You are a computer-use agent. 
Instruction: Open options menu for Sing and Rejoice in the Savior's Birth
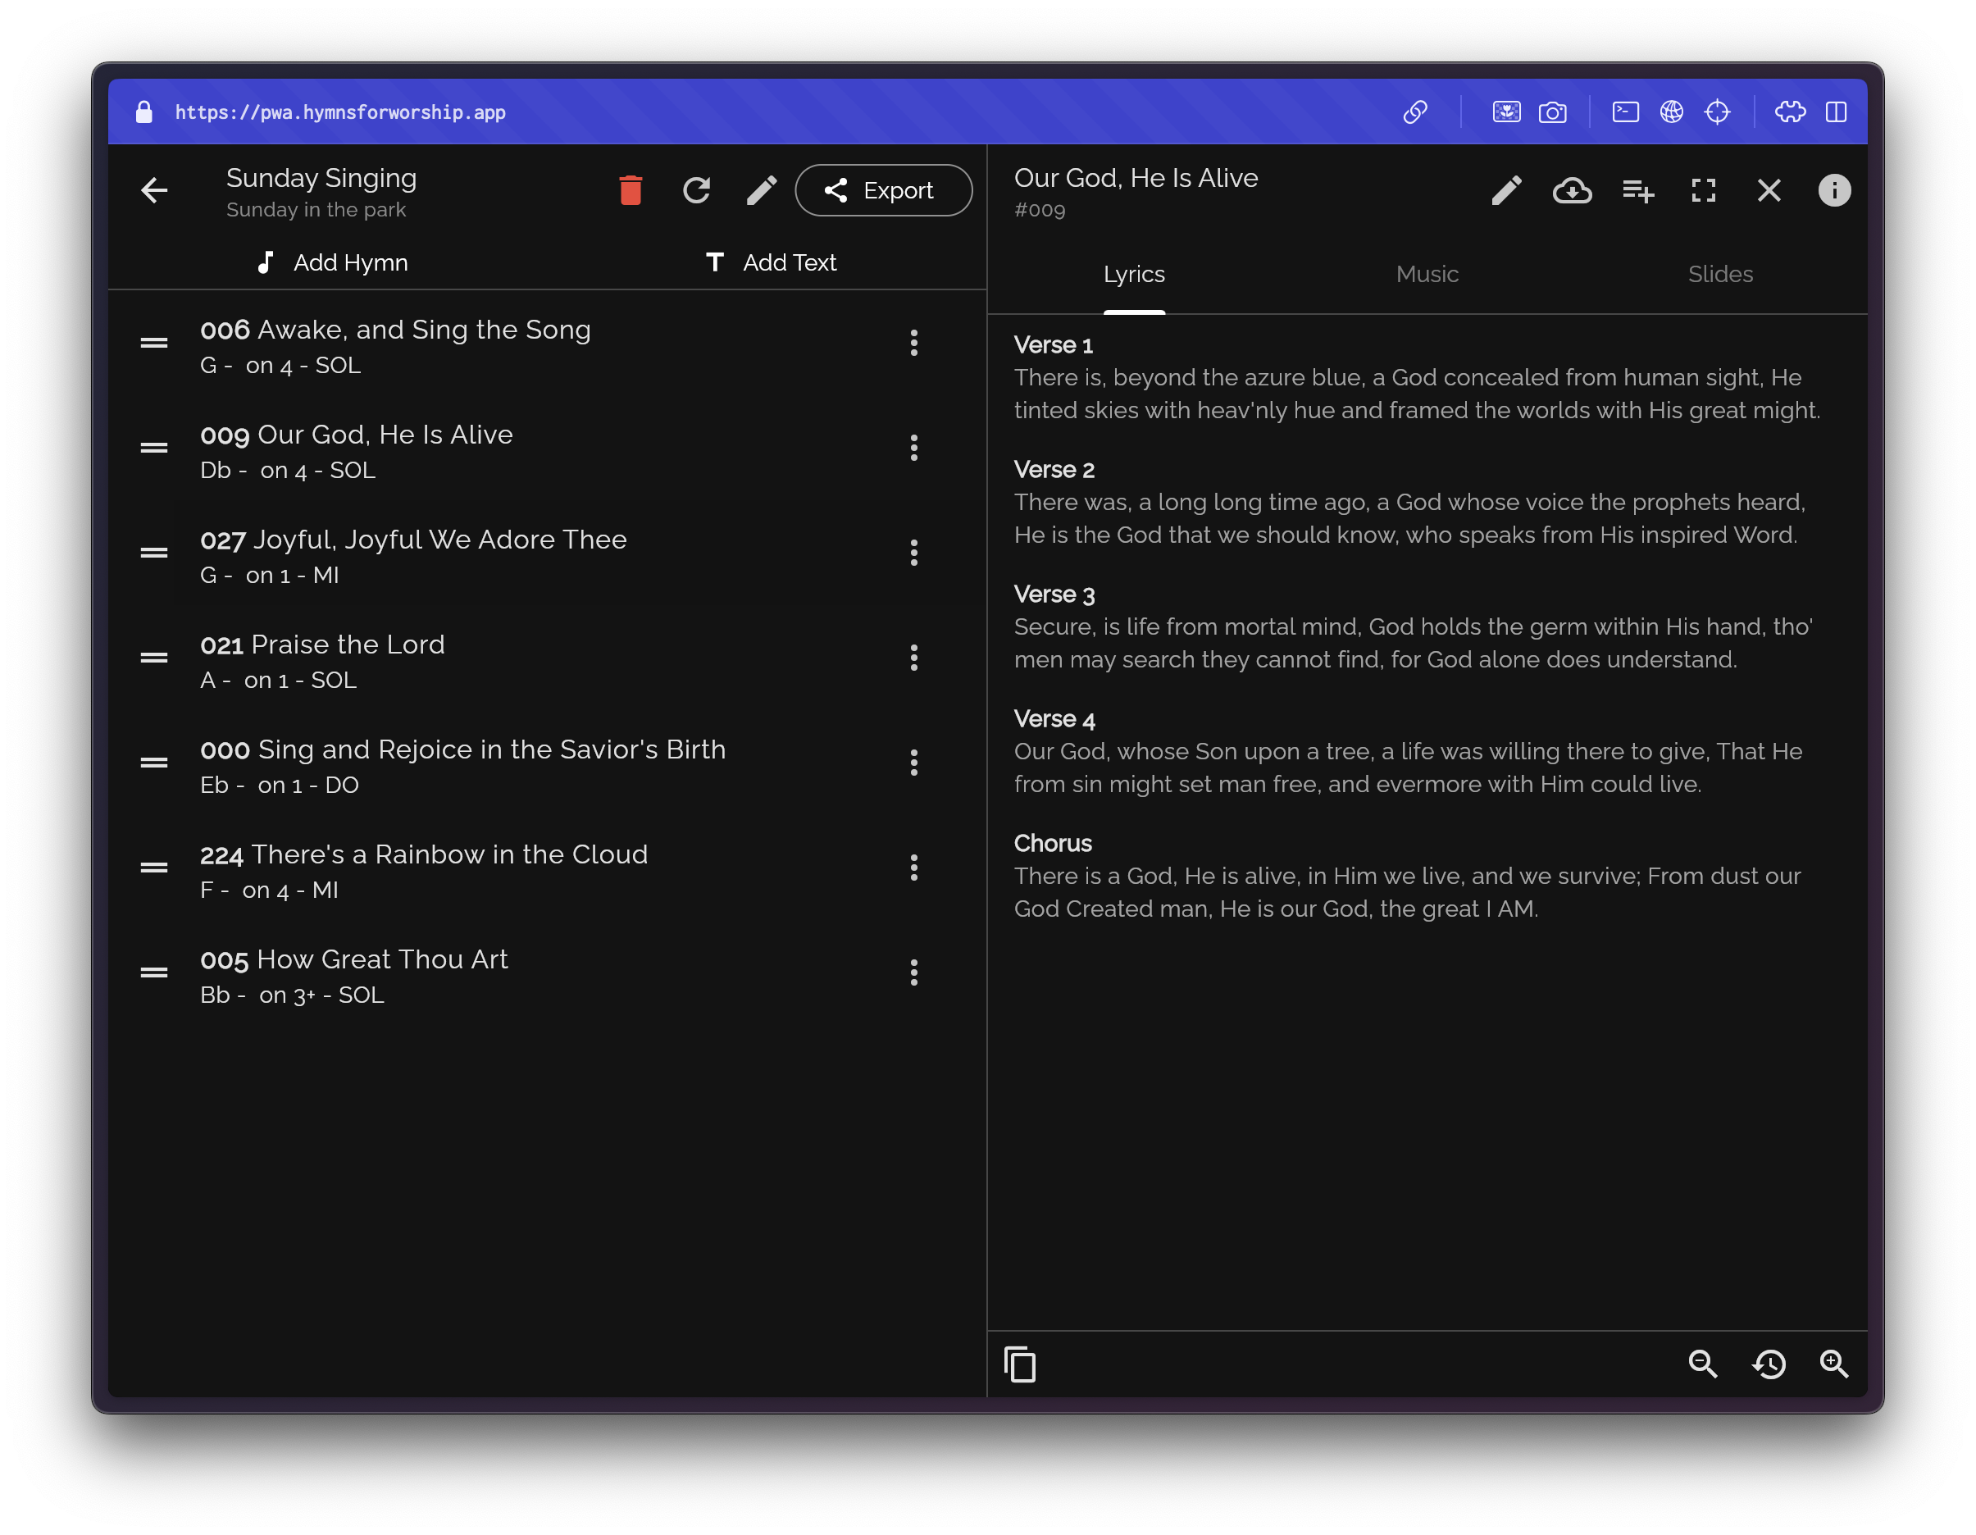click(914, 763)
